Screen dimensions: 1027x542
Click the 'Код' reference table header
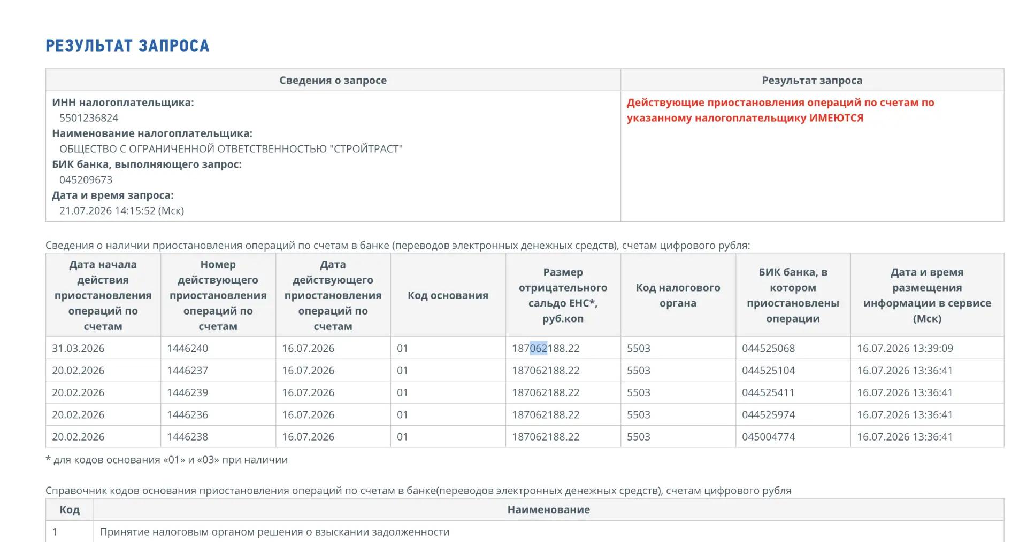coord(70,509)
